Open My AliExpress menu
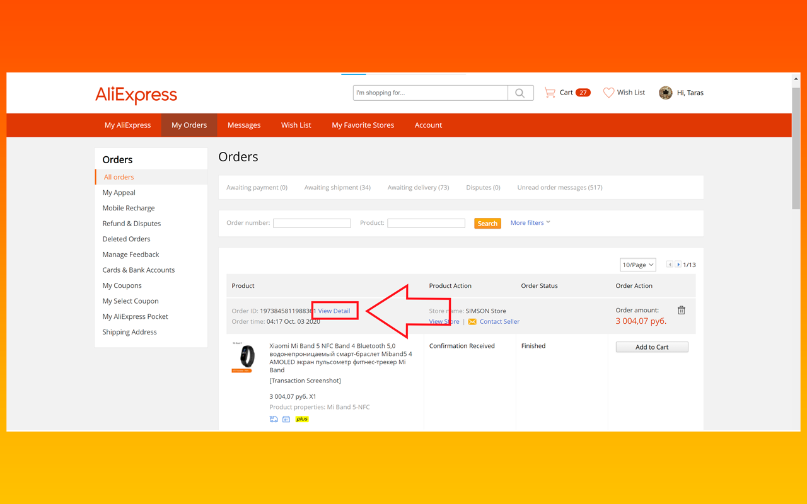 pyautogui.click(x=127, y=125)
